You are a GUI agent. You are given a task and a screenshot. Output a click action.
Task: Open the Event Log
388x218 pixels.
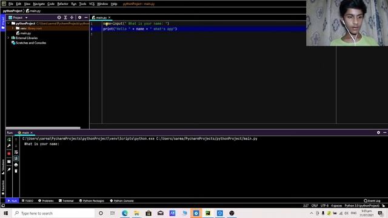click(372, 200)
